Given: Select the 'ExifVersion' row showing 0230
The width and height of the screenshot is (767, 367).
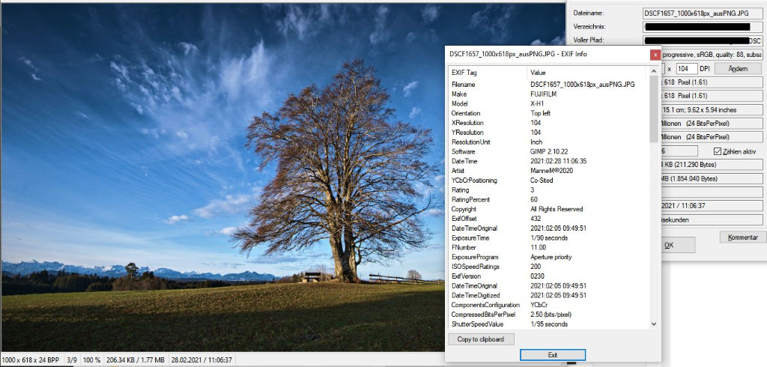Looking at the screenshot, I should [x=549, y=276].
